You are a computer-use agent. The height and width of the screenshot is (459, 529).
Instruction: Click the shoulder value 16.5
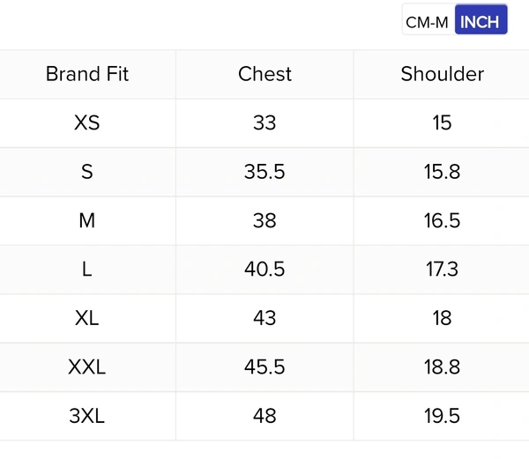pyautogui.click(x=442, y=220)
